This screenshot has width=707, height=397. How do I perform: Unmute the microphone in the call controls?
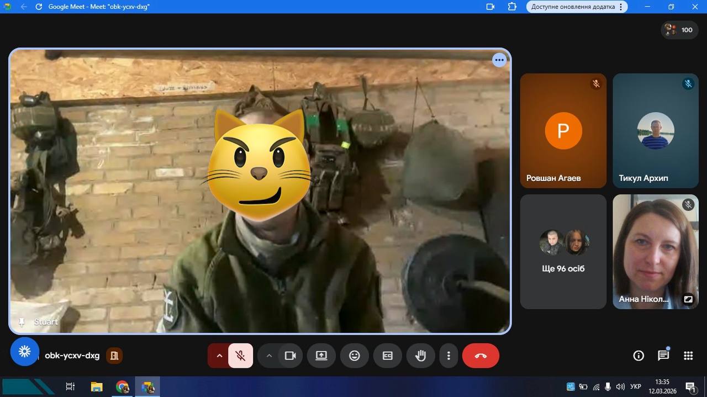[240, 356]
